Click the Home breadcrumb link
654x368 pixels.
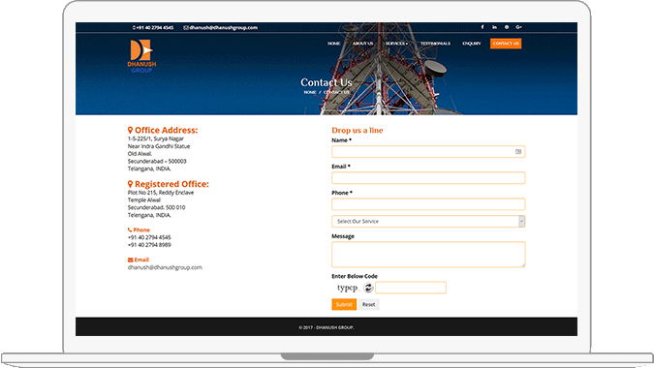pyautogui.click(x=310, y=92)
